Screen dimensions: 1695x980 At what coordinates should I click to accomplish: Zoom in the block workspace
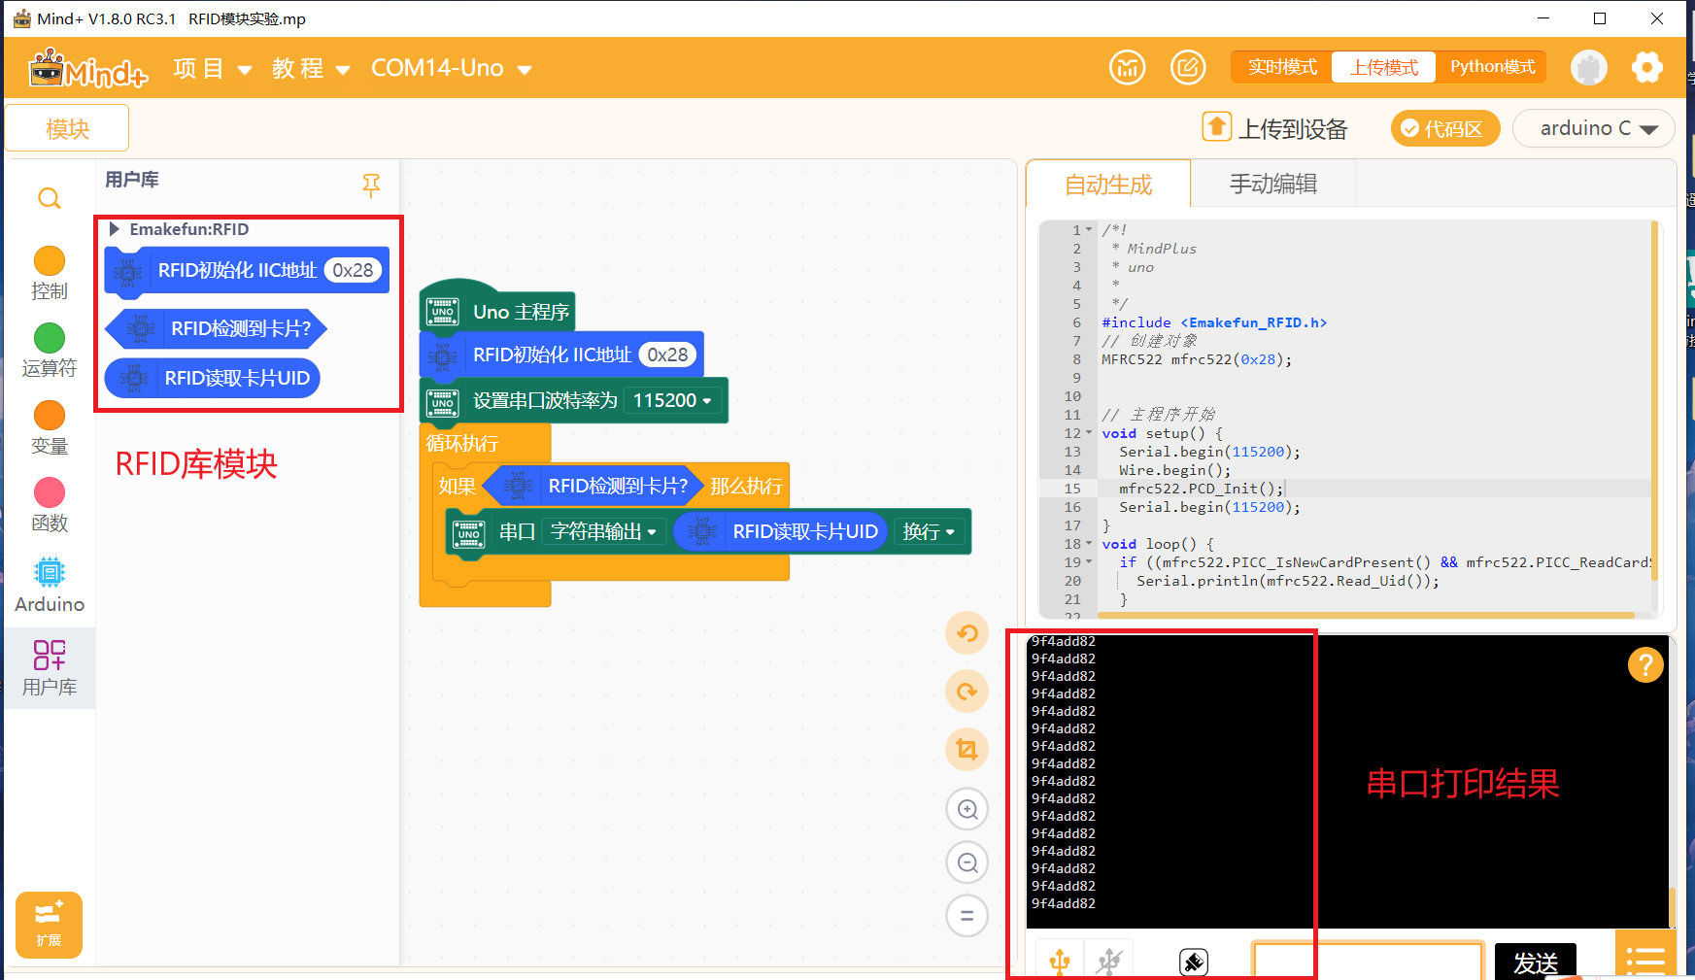coord(967,809)
